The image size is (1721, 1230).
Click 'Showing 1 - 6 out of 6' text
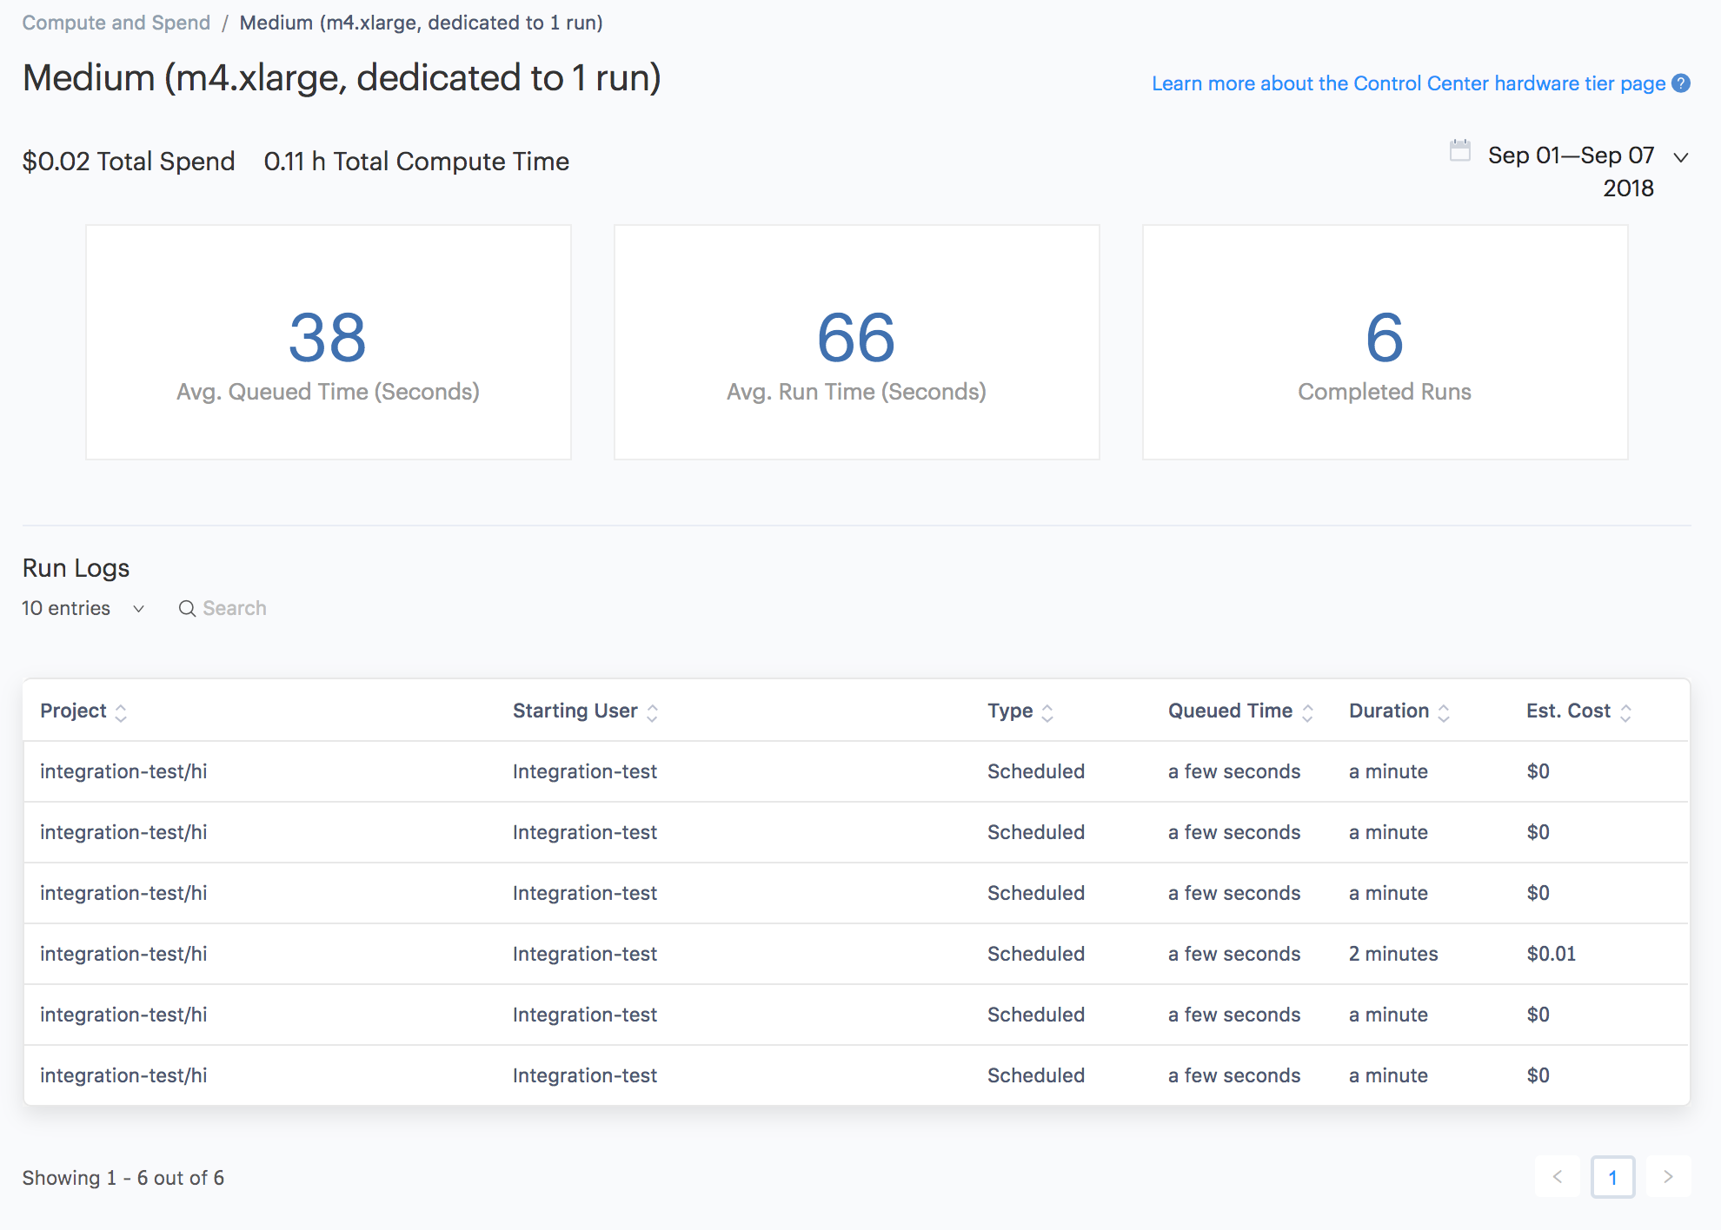[x=123, y=1178]
